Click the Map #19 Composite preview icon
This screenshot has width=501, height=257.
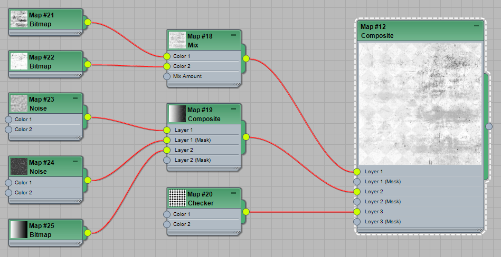(x=177, y=114)
